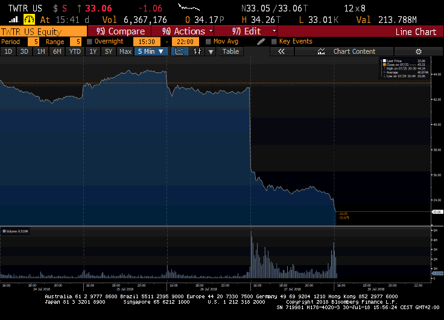Click the Line Chart title label
This screenshot has width=444, height=320.
(416, 32)
